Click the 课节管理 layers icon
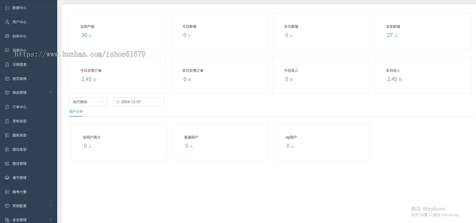 (7, 177)
